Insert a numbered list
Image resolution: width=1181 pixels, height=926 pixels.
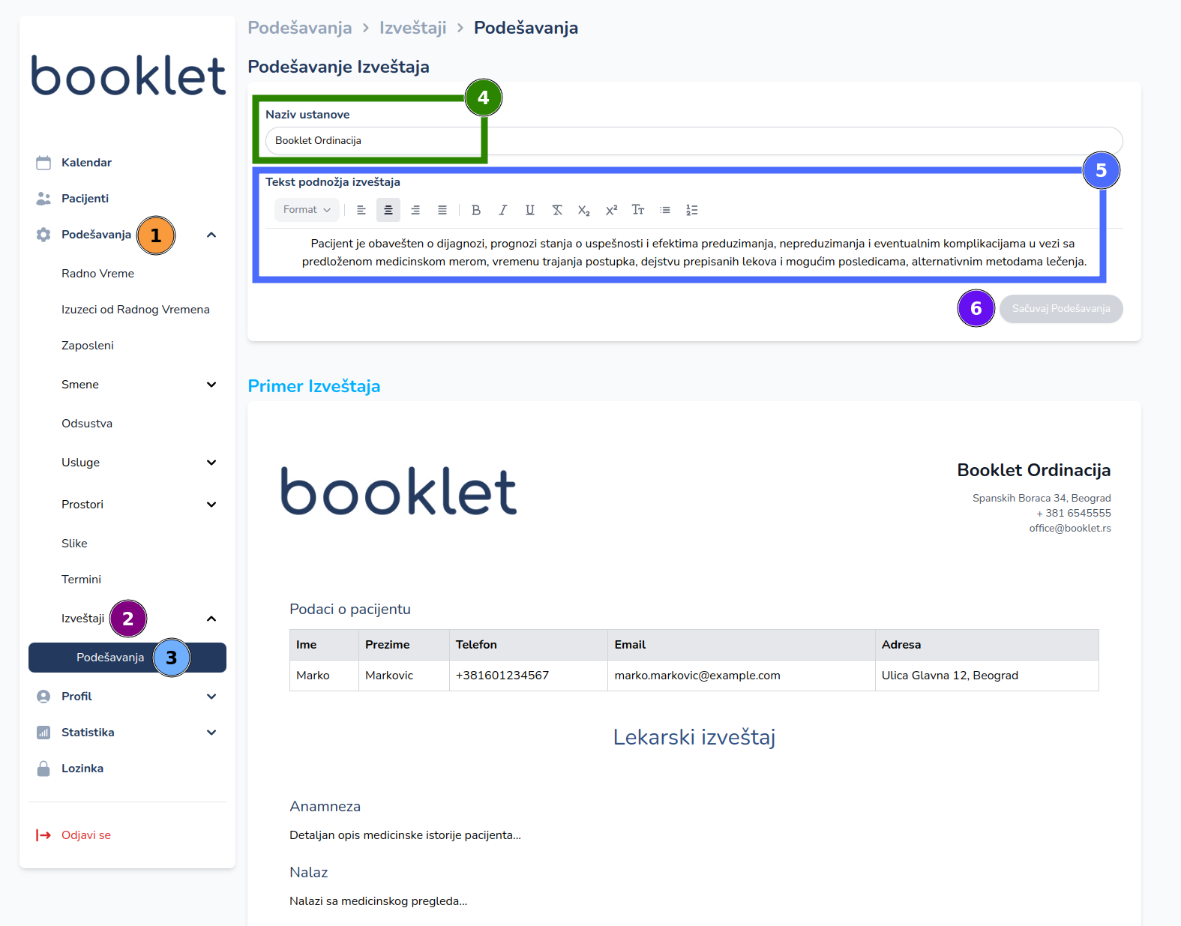tap(691, 210)
